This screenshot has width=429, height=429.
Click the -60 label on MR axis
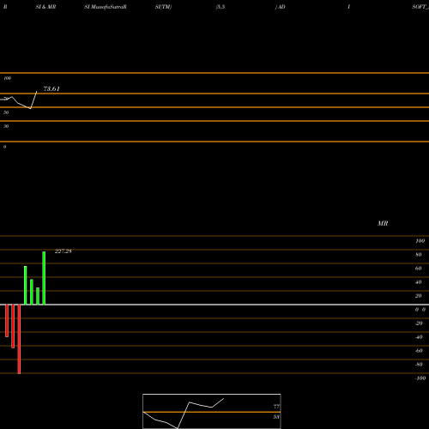[x=419, y=351]
